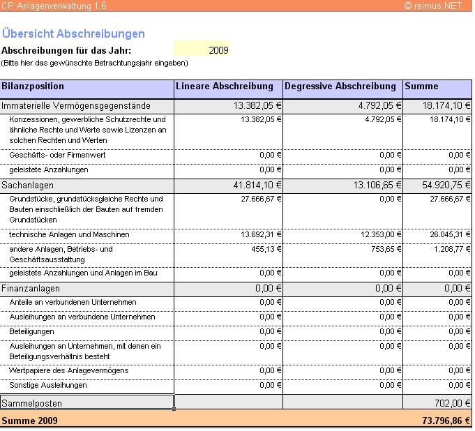475x431 pixels.
Task: Click the linear value 455,13 €
Action: [x=266, y=249]
